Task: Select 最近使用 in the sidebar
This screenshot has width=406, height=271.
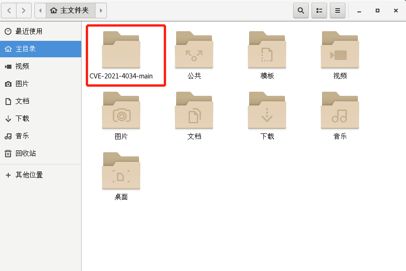Action: (41, 31)
